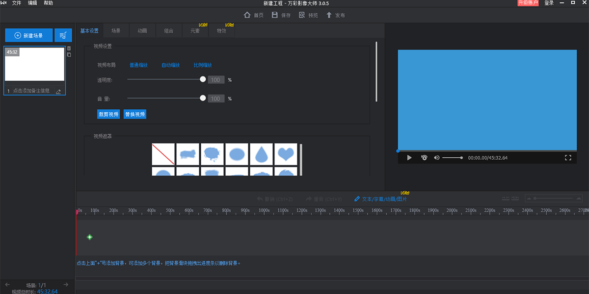Viewport: 589px width, 294px height.
Task: Click the 裁剪视频 button
Action: point(108,114)
